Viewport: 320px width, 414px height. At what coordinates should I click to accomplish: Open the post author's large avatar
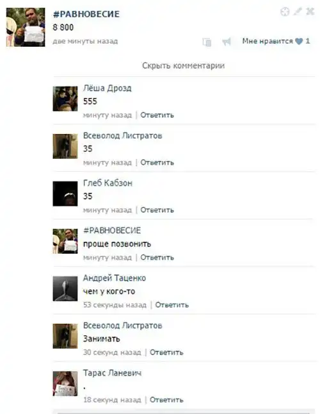26,27
